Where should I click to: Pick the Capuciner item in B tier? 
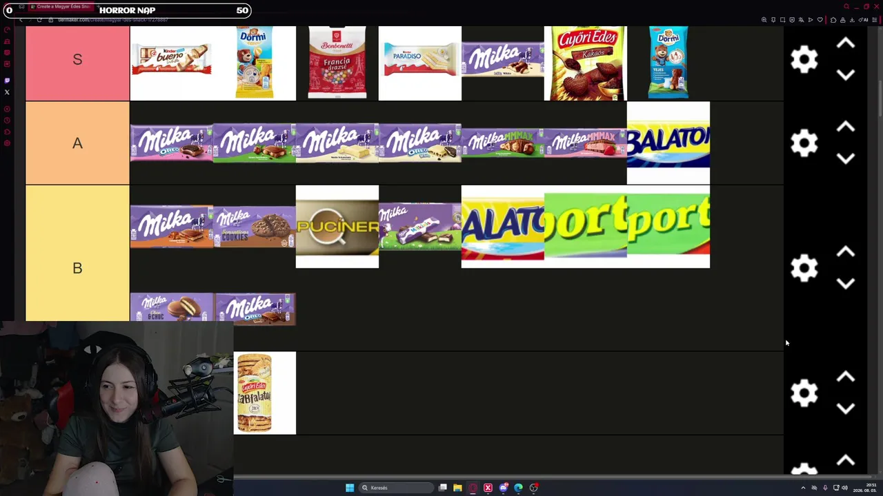(x=337, y=226)
